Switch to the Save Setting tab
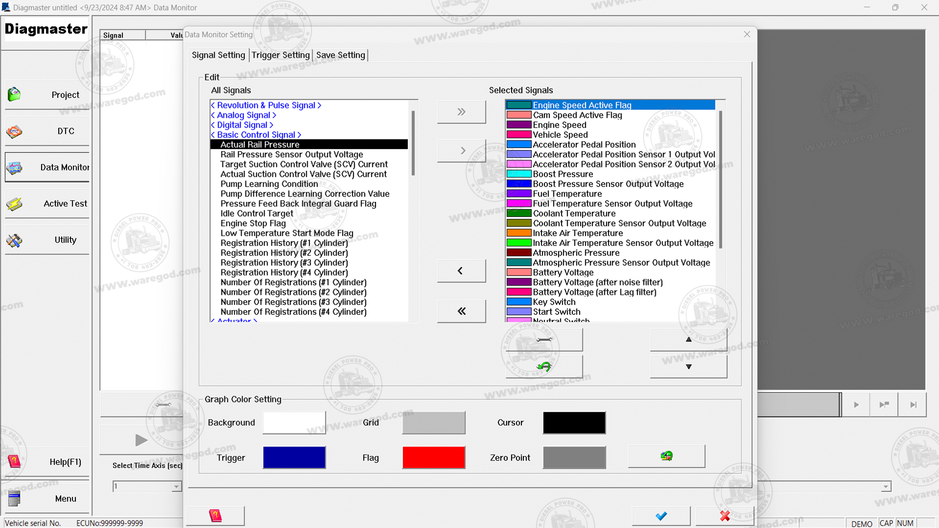The height and width of the screenshot is (528, 939). [340, 55]
